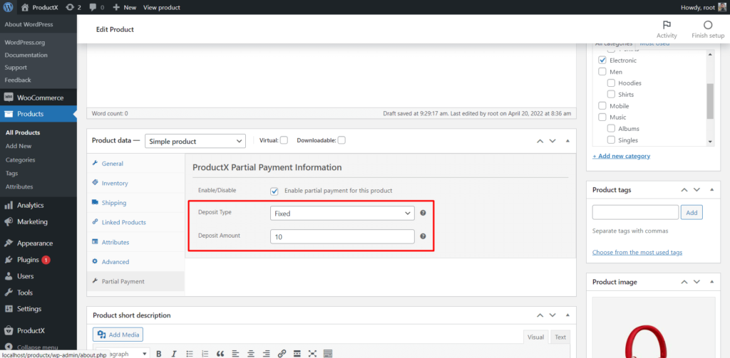Open ProductX in the sidebar
Image resolution: width=730 pixels, height=358 pixels.
point(38,330)
